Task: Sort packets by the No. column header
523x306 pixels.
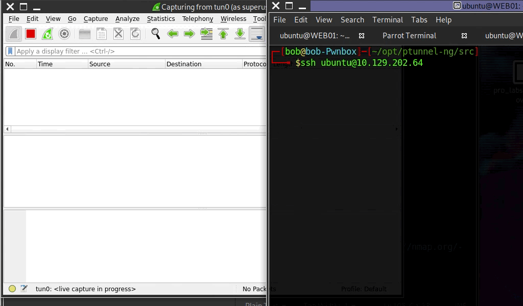Action: pyautogui.click(x=20, y=64)
